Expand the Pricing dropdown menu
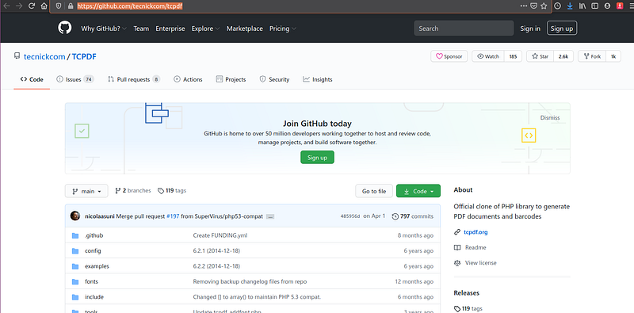Screen dimensions: 634x313 click(283, 29)
